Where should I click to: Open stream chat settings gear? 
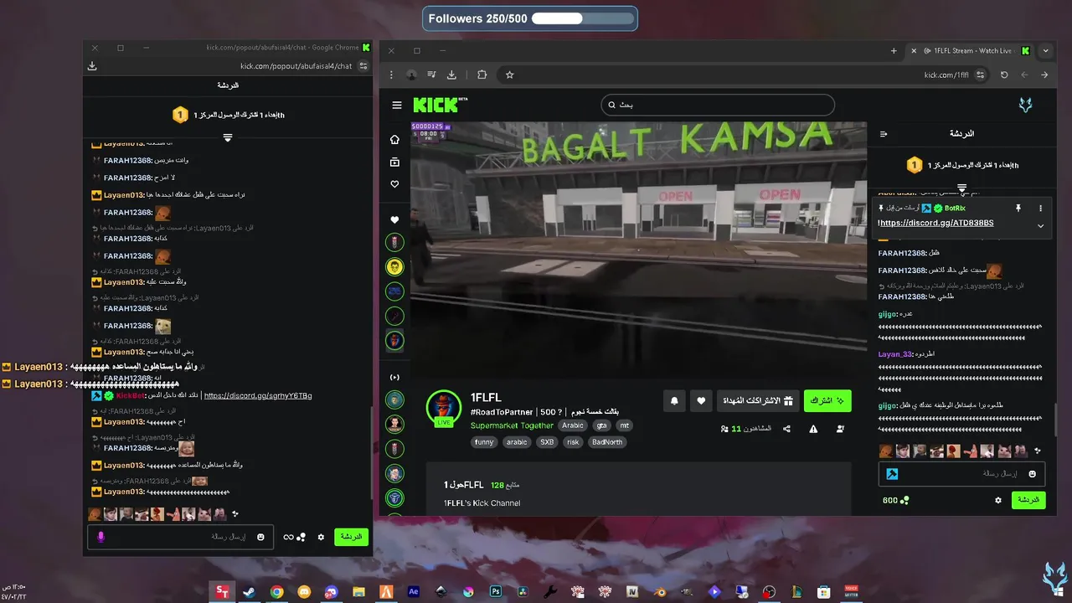[997, 500]
